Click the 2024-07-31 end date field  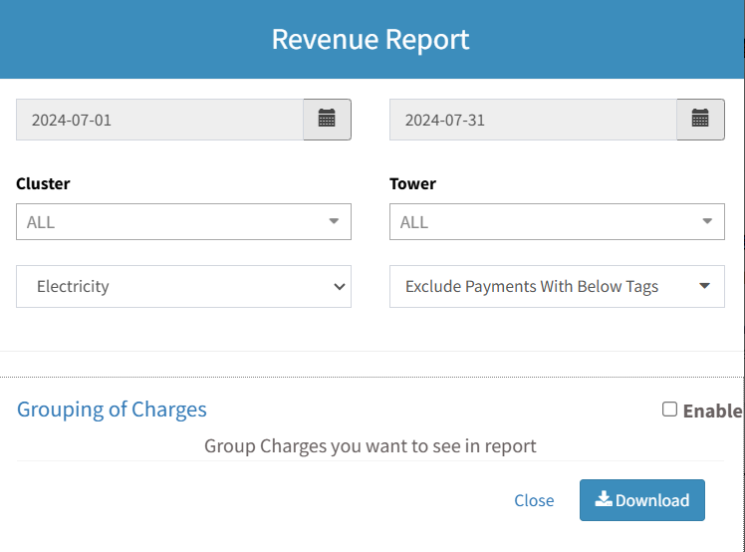(533, 120)
